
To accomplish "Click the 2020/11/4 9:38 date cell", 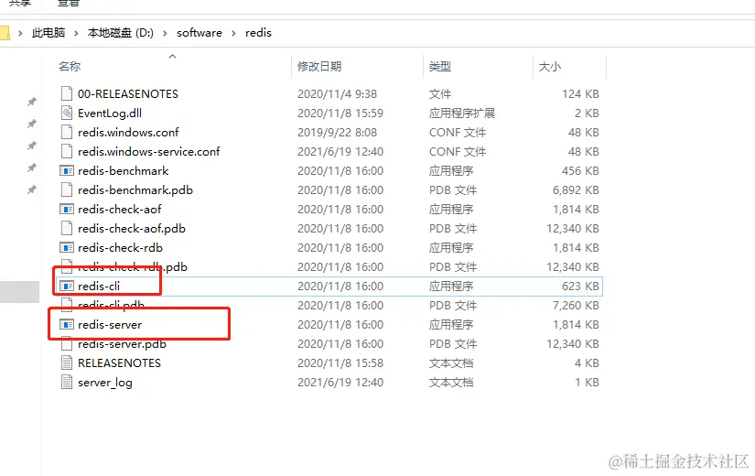I will [337, 94].
